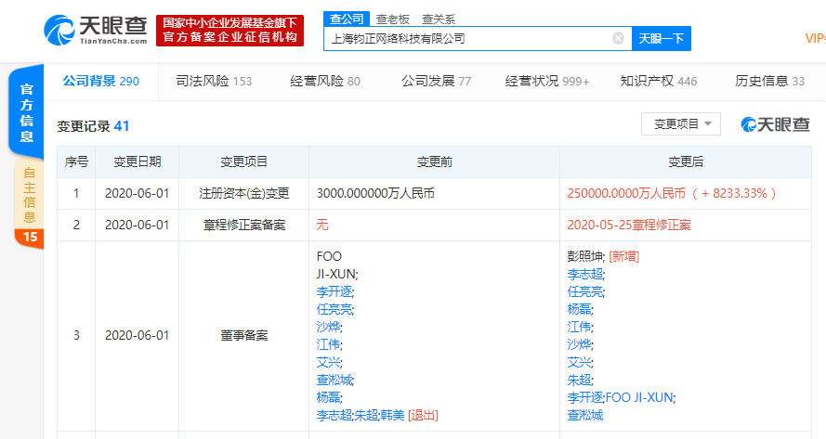Click 注册资本(金)变更 cell

tap(244, 193)
